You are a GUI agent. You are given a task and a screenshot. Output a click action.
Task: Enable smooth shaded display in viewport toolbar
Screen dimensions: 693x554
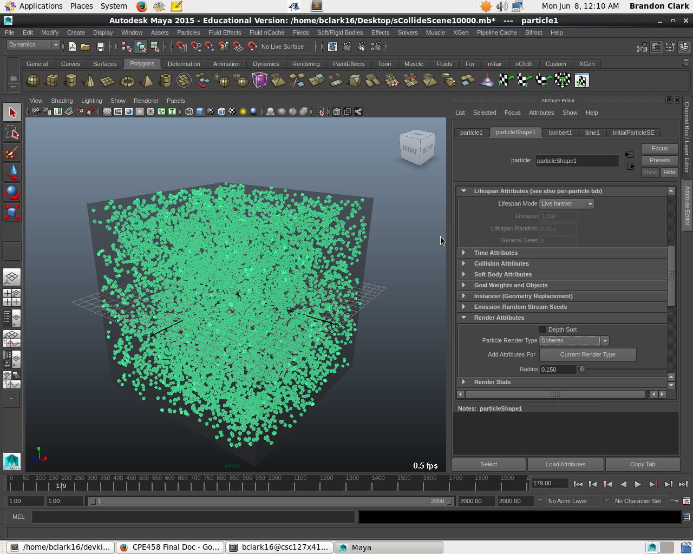tap(199, 112)
